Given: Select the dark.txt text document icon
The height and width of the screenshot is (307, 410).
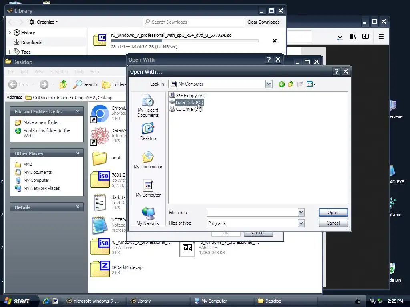Looking at the screenshot, I should (x=100, y=203).
